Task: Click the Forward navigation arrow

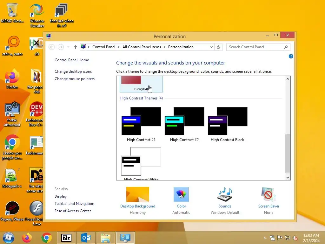Action: pyautogui.click(x=61, y=47)
